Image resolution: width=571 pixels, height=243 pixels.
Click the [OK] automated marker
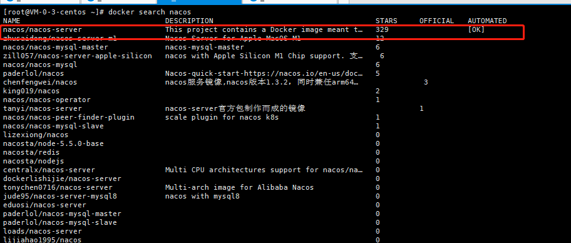pyautogui.click(x=476, y=29)
